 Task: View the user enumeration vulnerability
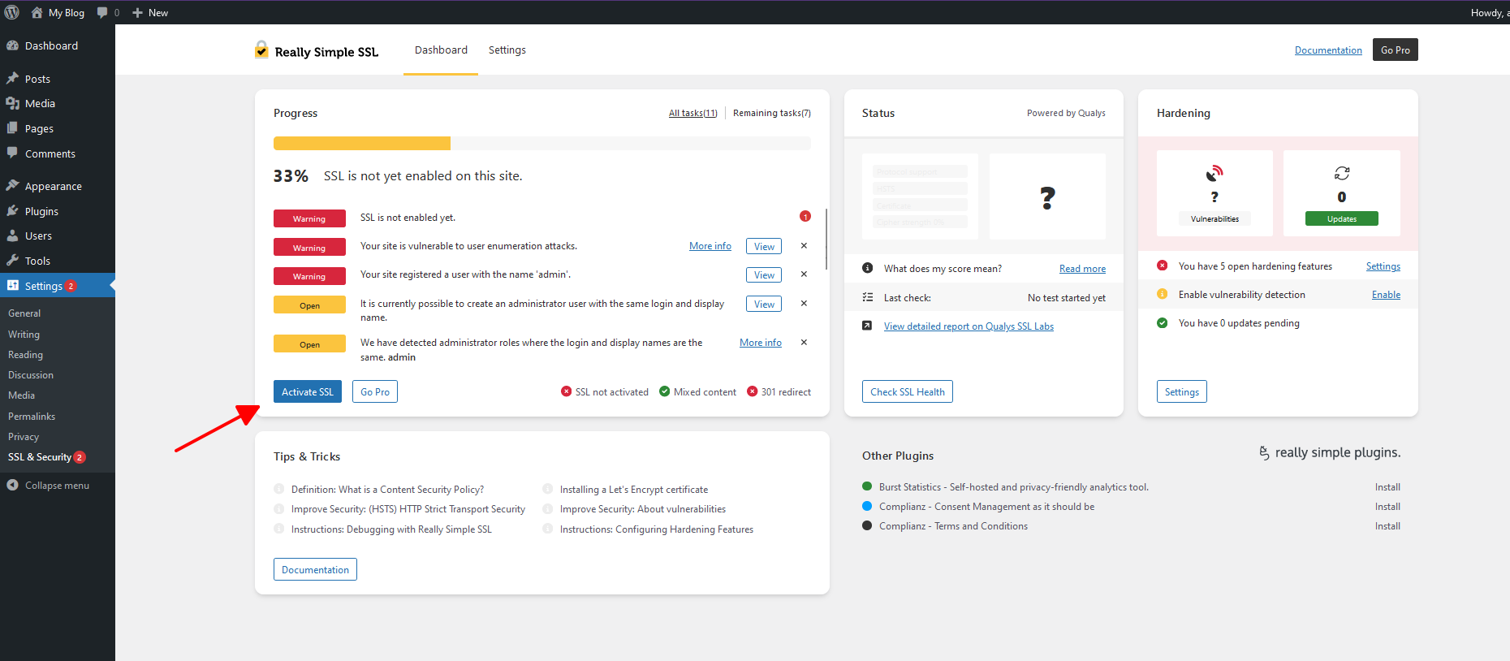coord(764,246)
